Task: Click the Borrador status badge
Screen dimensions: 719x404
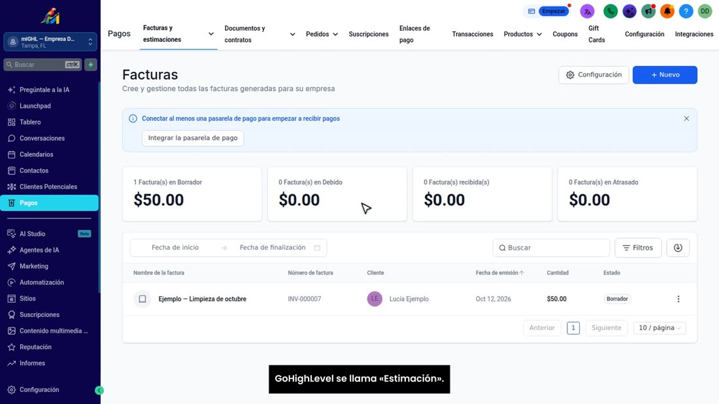Action: point(617,299)
